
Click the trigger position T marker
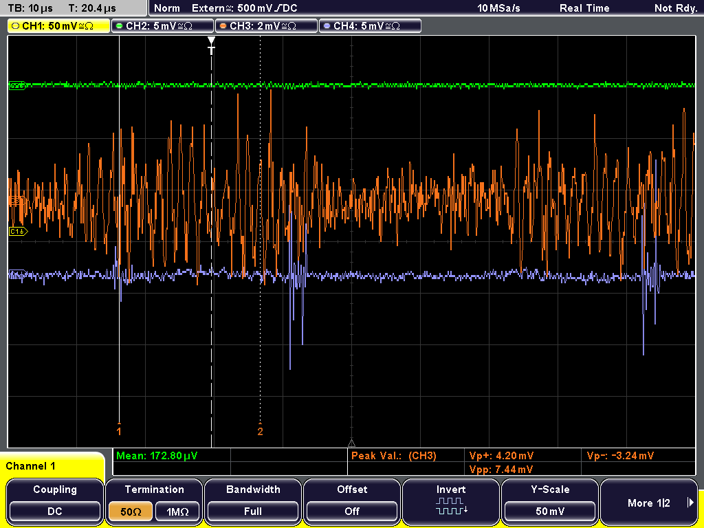(x=211, y=46)
